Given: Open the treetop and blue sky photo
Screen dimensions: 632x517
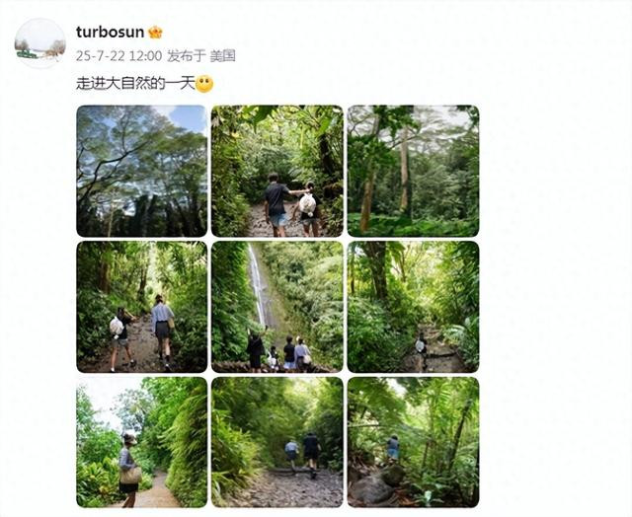Looking at the screenshot, I should (x=142, y=171).
